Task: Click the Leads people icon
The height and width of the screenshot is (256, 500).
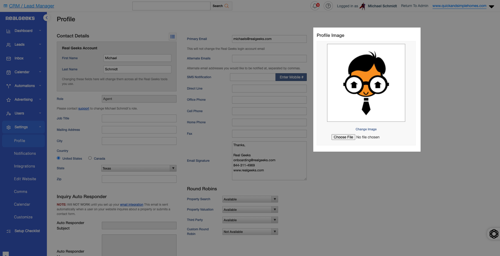Action: (x=8, y=45)
